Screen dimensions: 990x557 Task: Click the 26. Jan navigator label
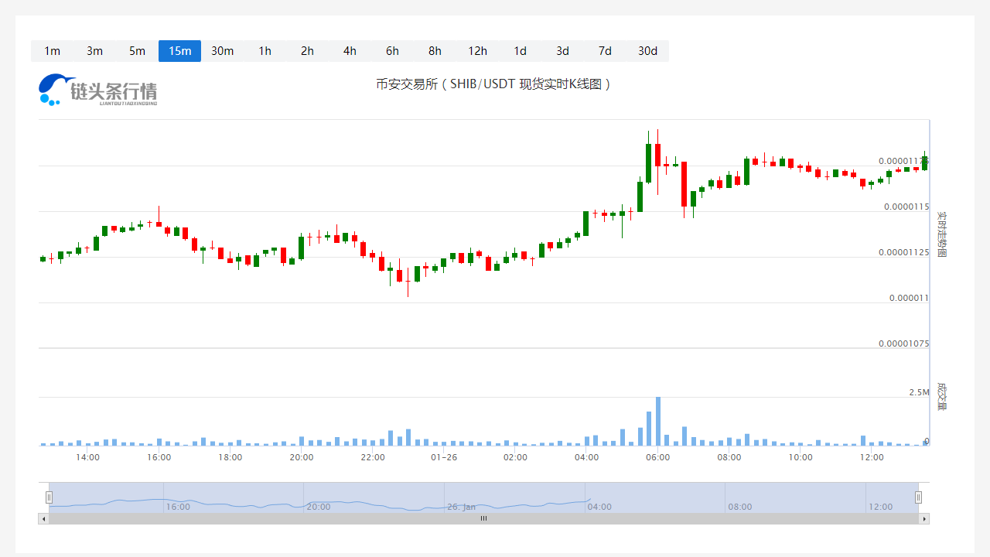[x=461, y=507]
